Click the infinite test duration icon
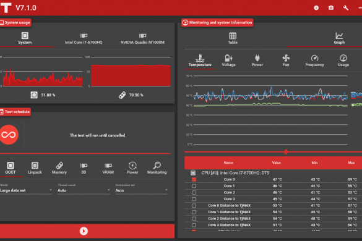Image resolution: width=362 pixels, height=241 pixels. coord(9,135)
